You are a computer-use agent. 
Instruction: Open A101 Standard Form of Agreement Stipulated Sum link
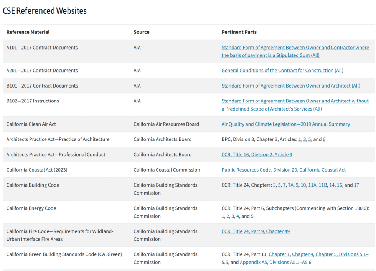coord(295,51)
